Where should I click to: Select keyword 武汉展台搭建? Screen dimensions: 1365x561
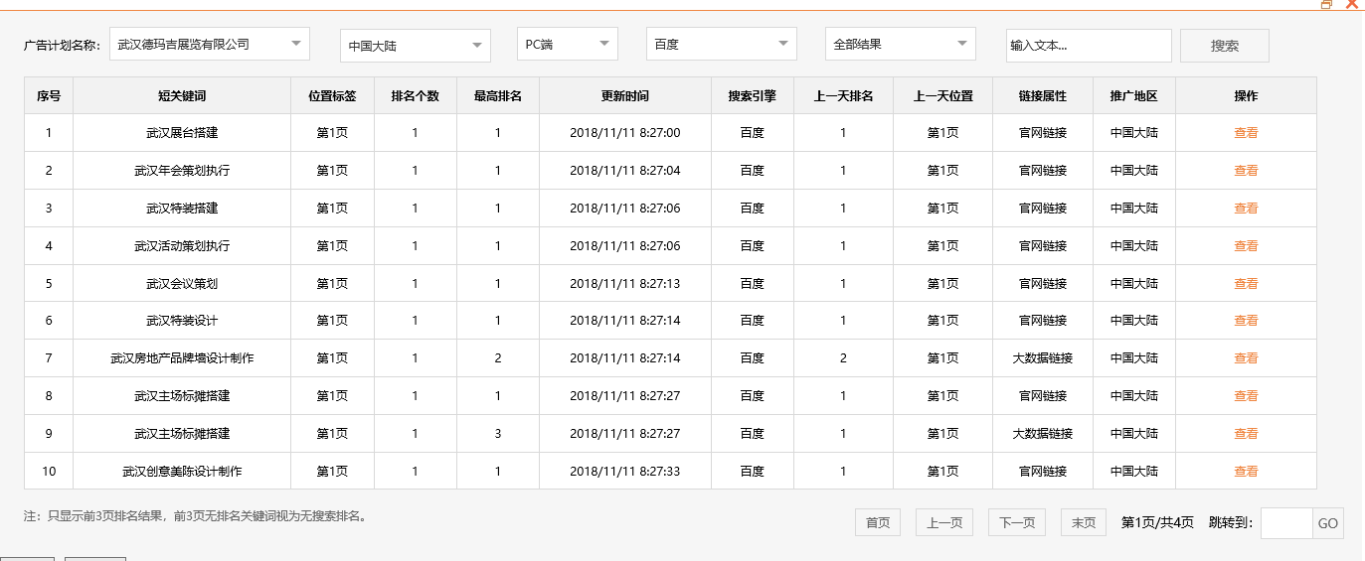pos(182,133)
